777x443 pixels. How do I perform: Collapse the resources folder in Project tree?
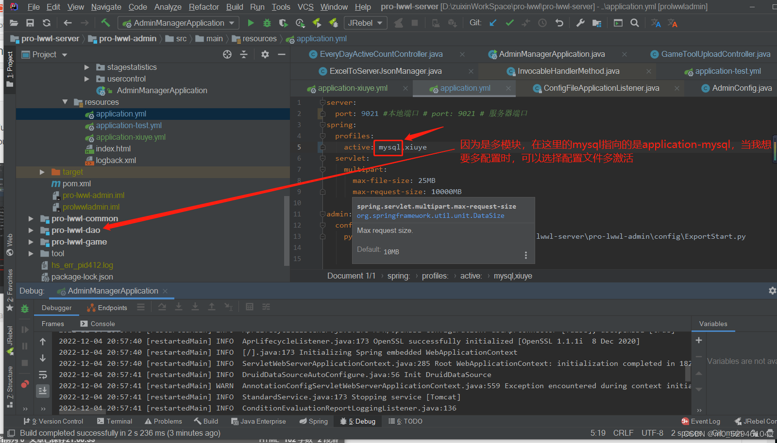[x=65, y=102]
